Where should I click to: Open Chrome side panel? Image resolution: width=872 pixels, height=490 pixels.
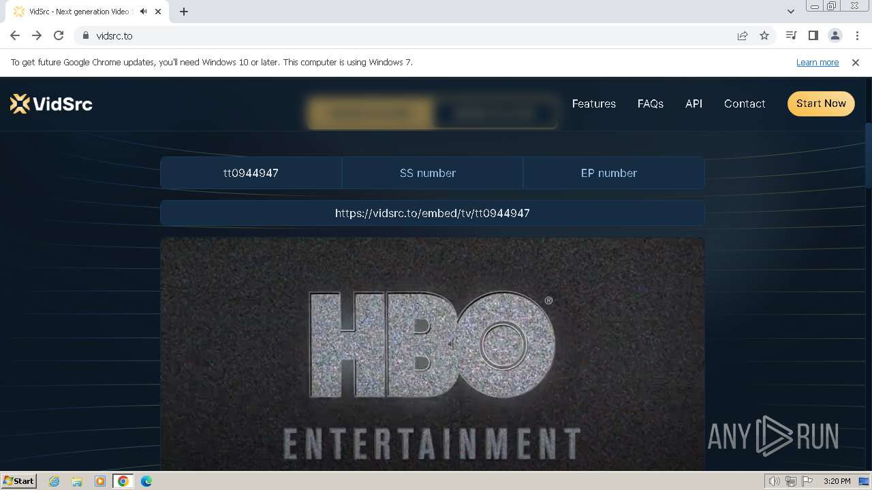[813, 35]
